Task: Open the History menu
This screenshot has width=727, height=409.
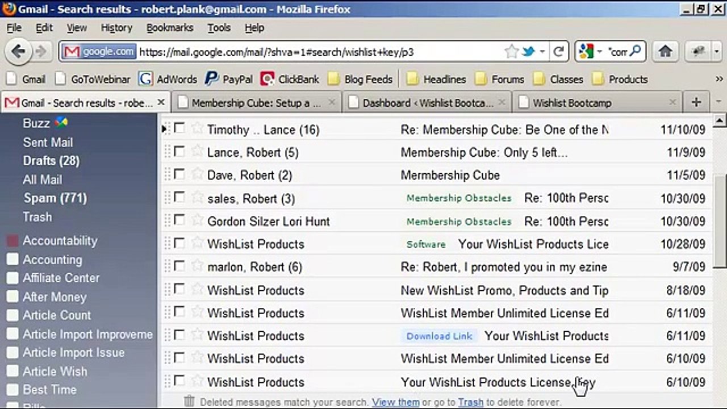Action: pyautogui.click(x=116, y=28)
